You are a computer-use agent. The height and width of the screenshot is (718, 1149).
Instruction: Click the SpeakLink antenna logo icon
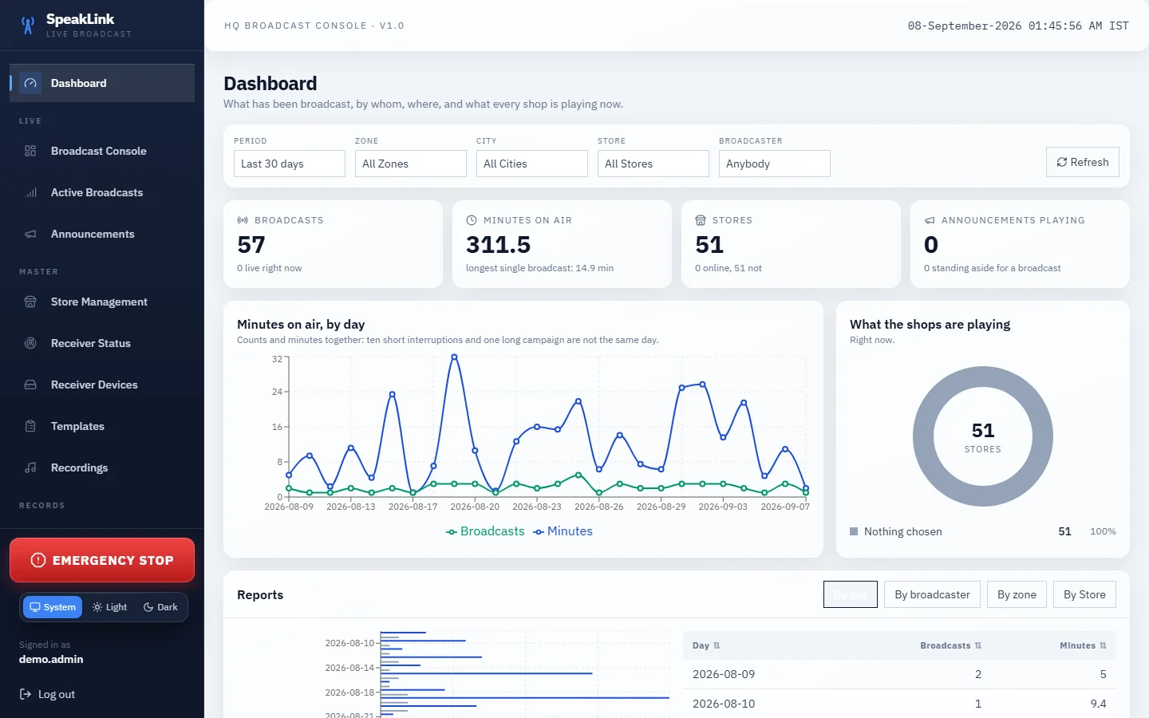pos(28,26)
